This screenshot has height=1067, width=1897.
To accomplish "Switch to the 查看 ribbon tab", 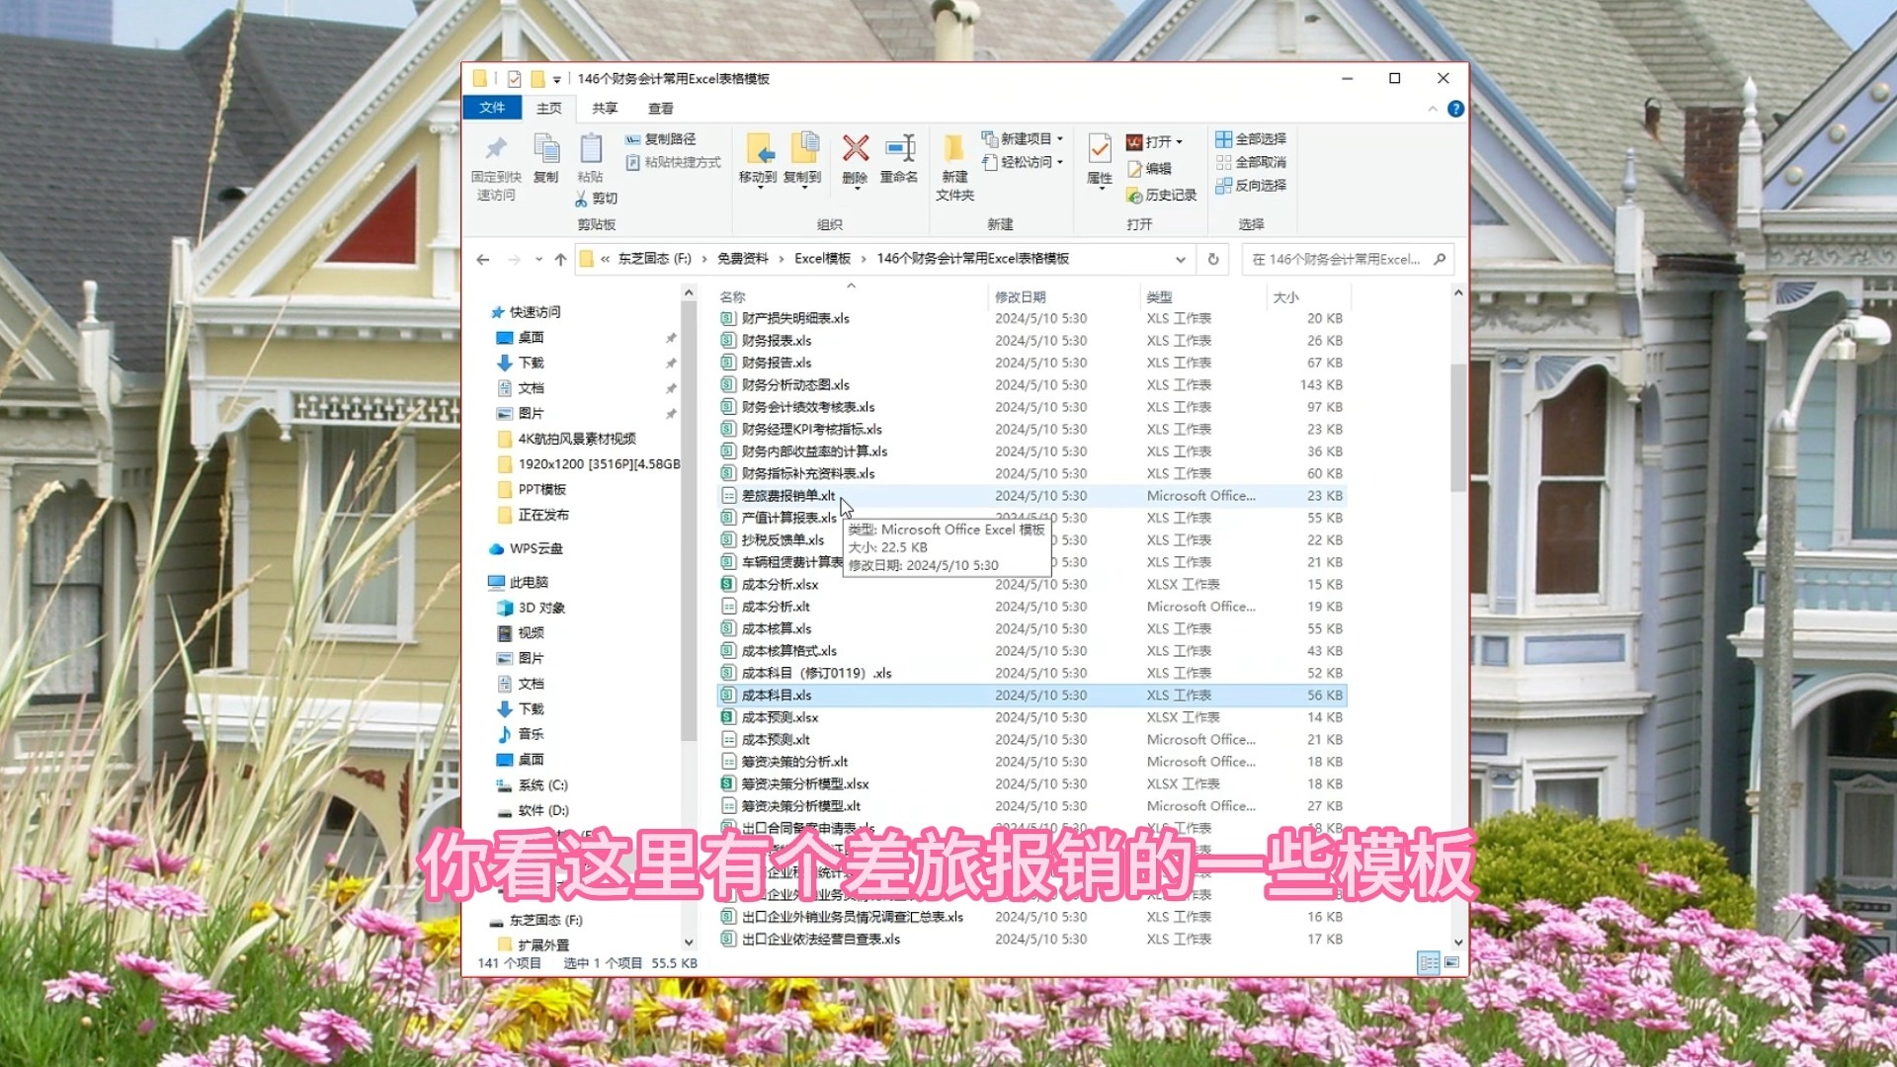I will (x=663, y=109).
